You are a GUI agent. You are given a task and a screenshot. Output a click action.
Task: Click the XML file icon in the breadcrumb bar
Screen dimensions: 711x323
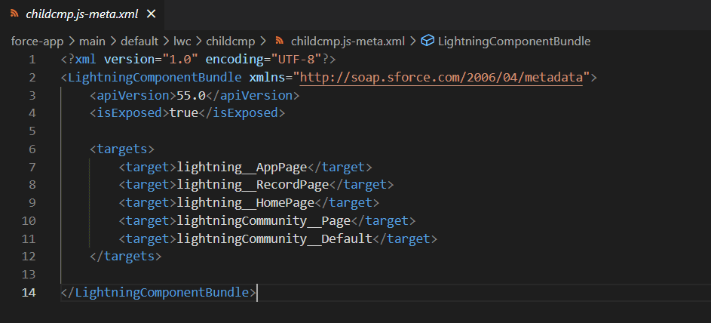pyautogui.click(x=279, y=41)
